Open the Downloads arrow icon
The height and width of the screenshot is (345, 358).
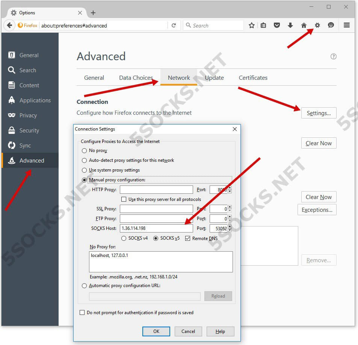(290, 25)
